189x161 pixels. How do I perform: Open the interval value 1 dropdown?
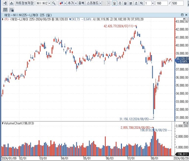[x=153, y=3]
